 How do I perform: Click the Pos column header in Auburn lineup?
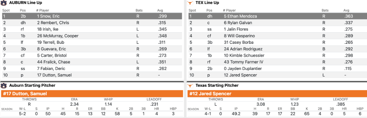[x=23, y=10]
